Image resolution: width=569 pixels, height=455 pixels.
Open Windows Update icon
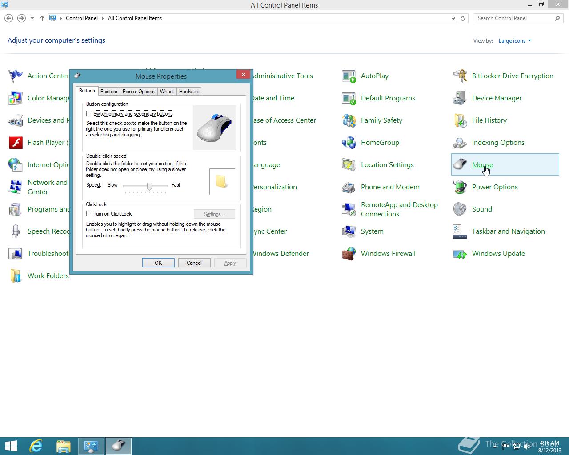coord(460,254)
